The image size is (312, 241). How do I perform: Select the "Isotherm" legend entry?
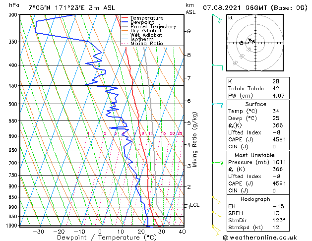(142, 39)
